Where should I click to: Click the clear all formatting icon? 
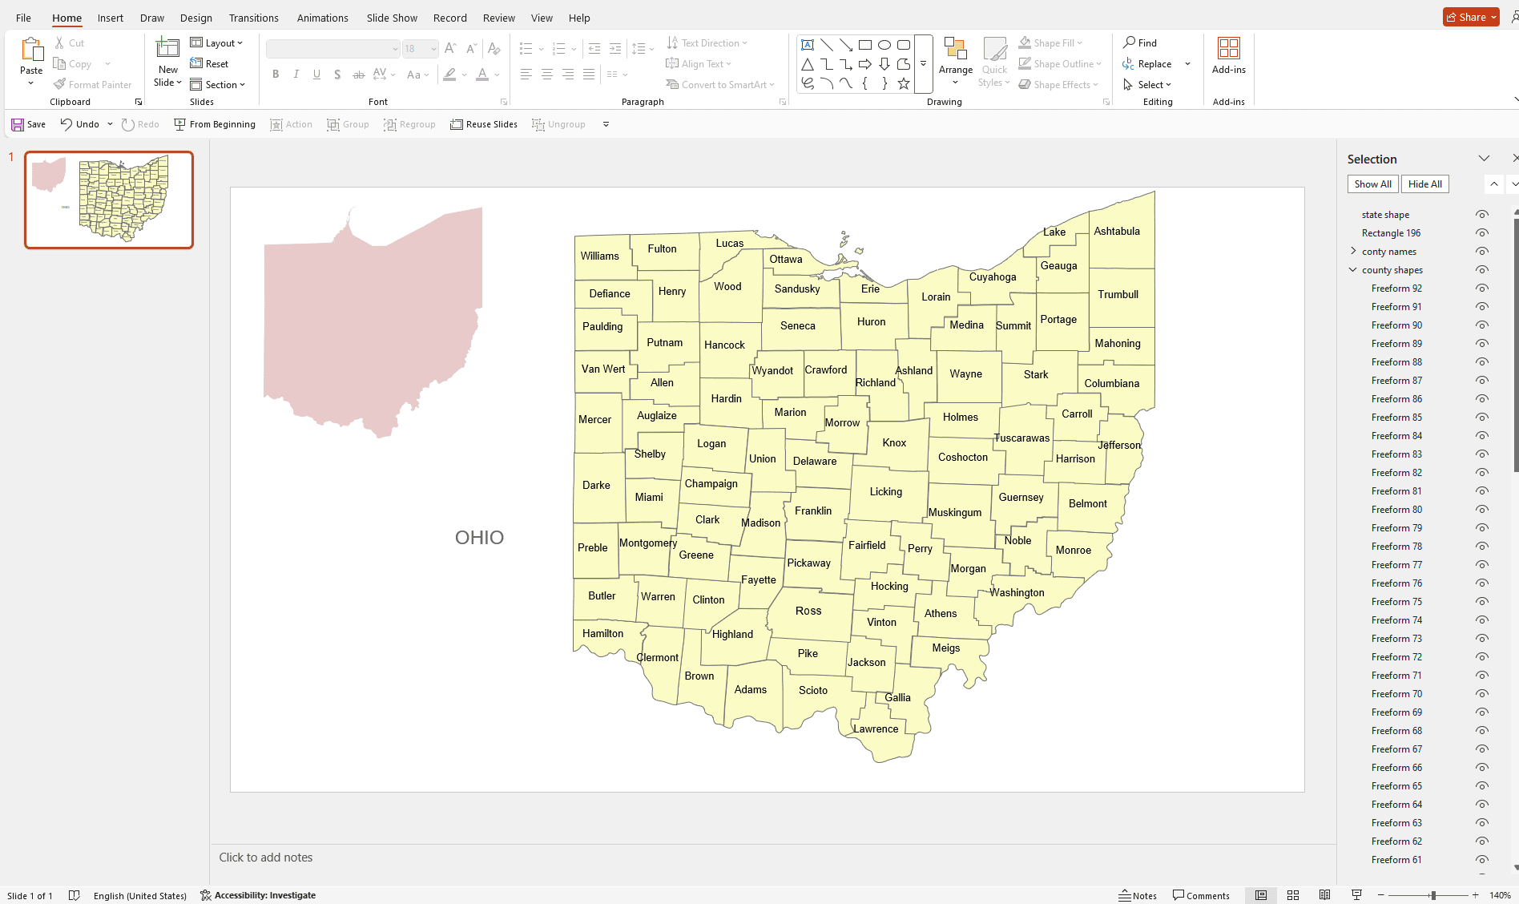tap(494, 49)
